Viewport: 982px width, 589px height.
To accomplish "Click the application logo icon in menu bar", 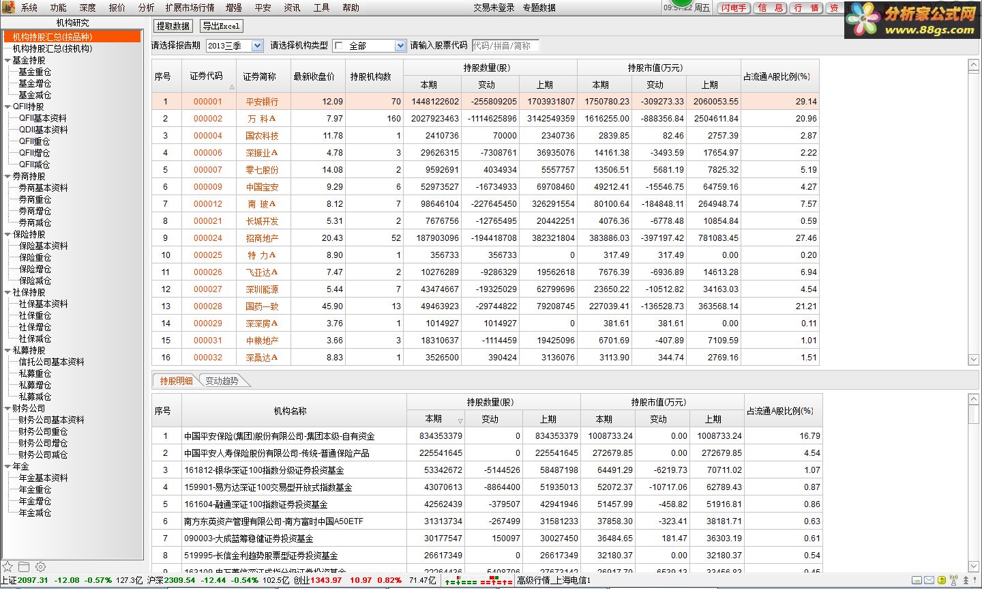I will point(8,8).
